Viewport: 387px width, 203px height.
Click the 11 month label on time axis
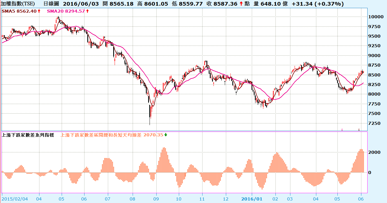tap(202, 199)
